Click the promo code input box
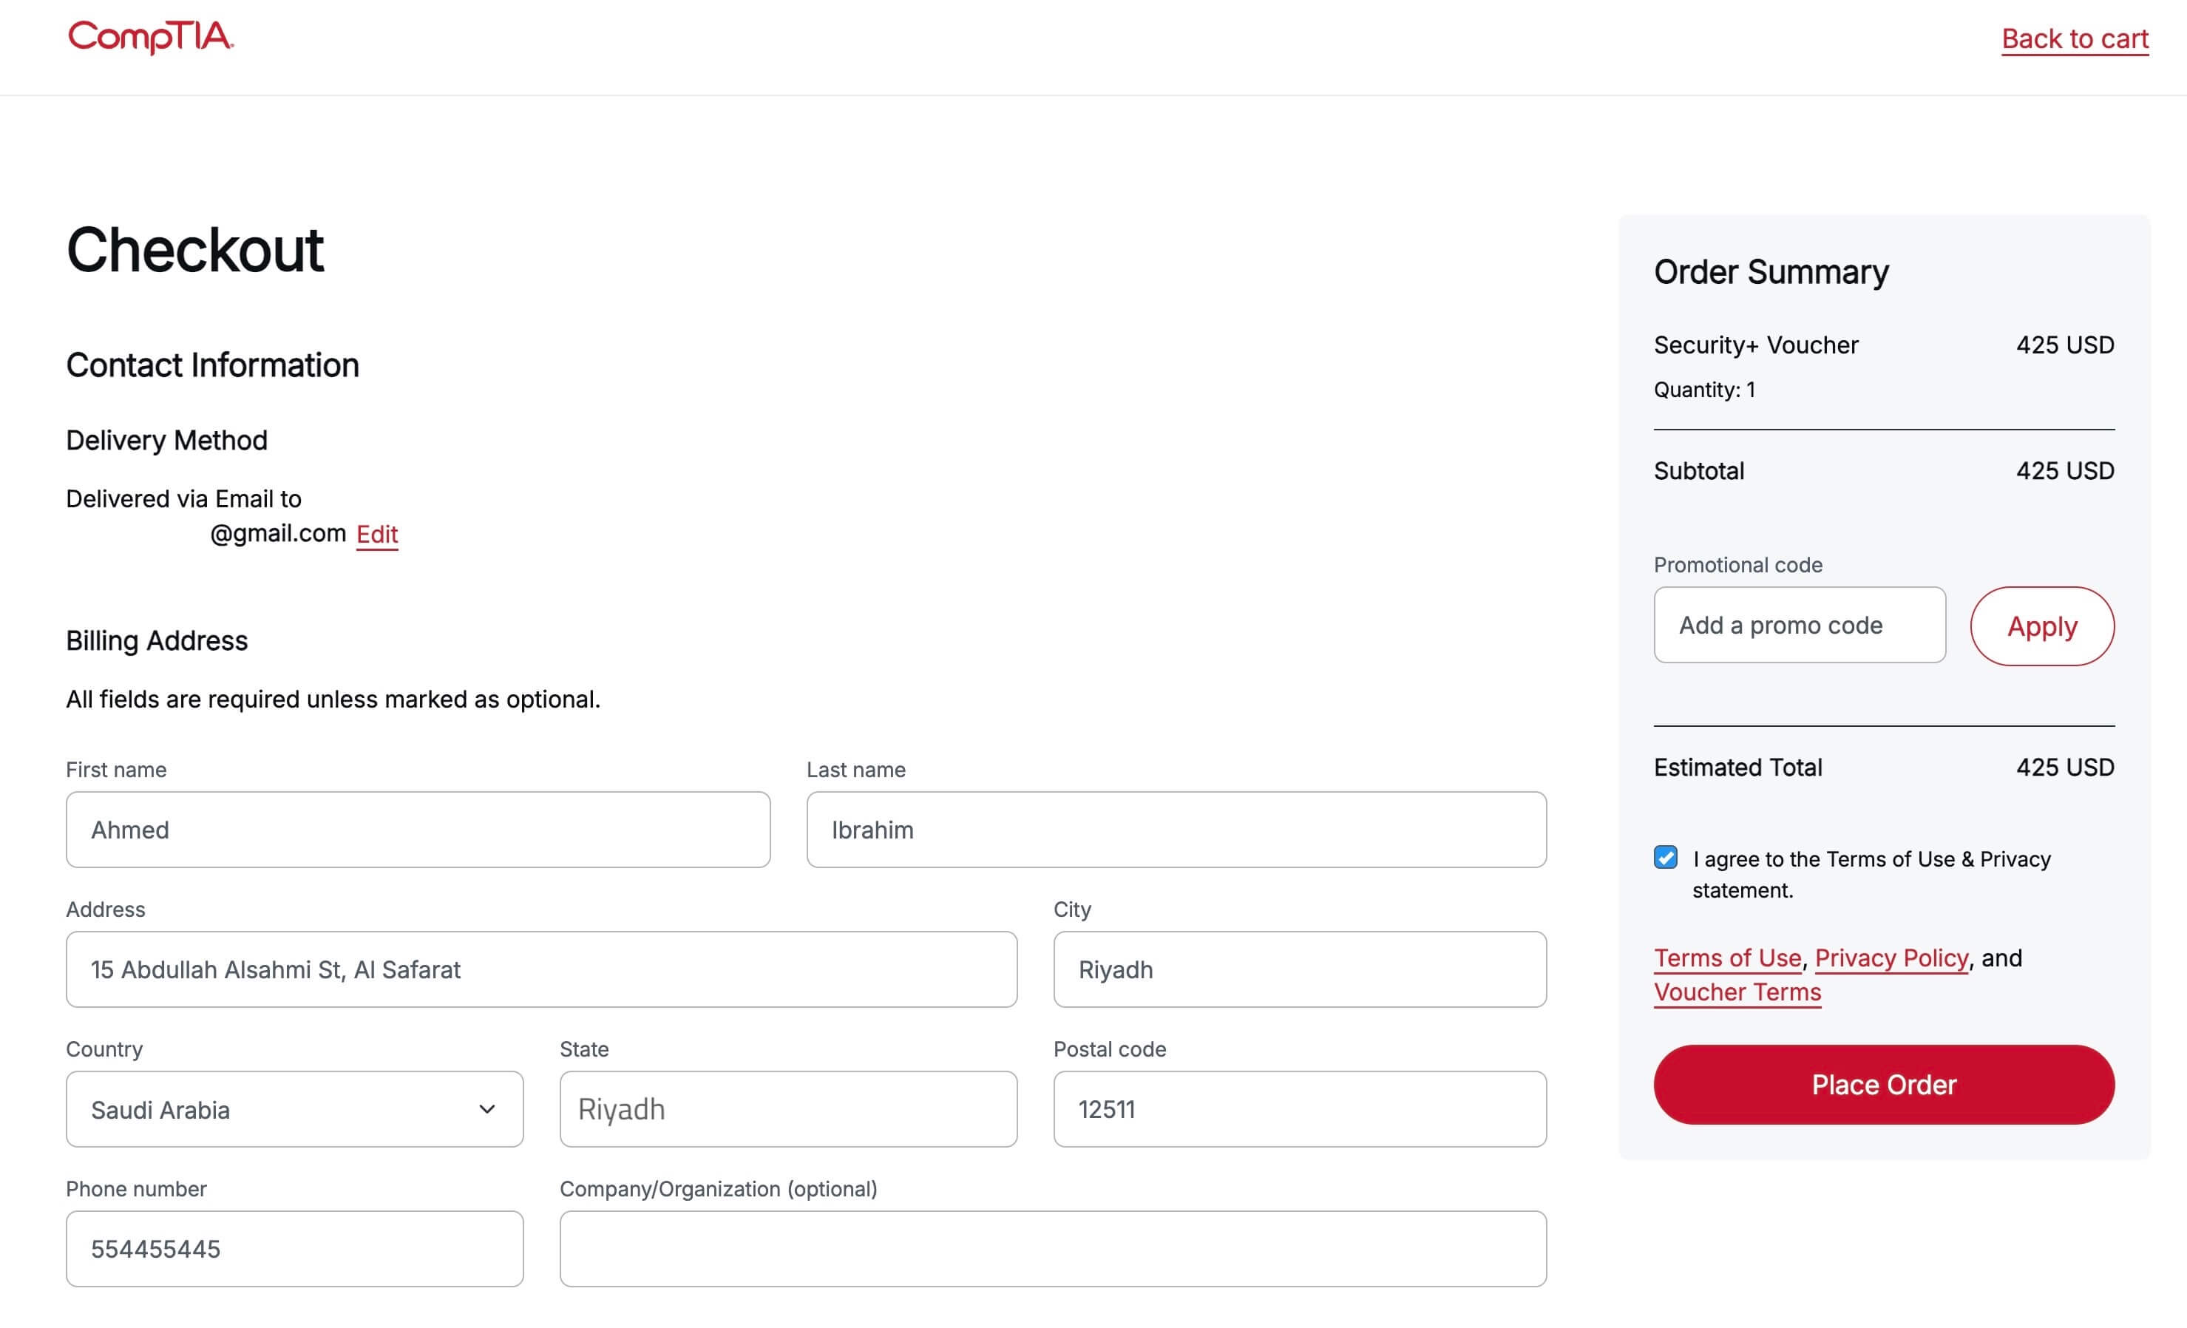This screenshot has height=1328, width=2187. [x=1799, y=625]
